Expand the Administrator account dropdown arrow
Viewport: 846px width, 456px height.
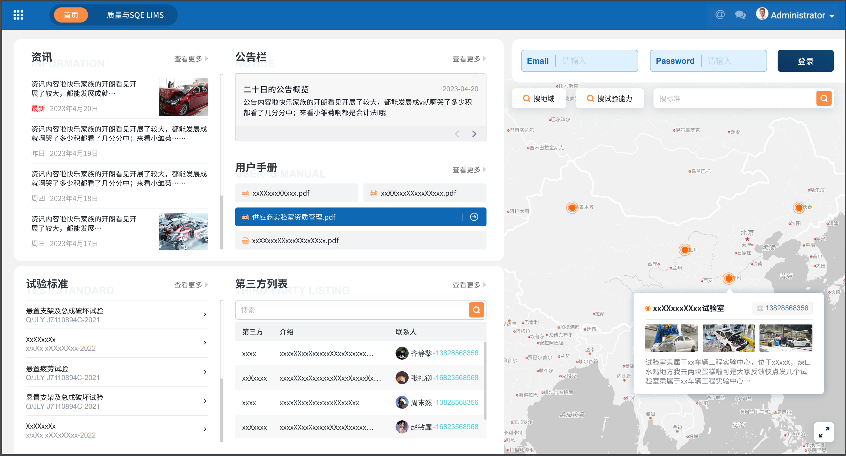click(832, 16)
